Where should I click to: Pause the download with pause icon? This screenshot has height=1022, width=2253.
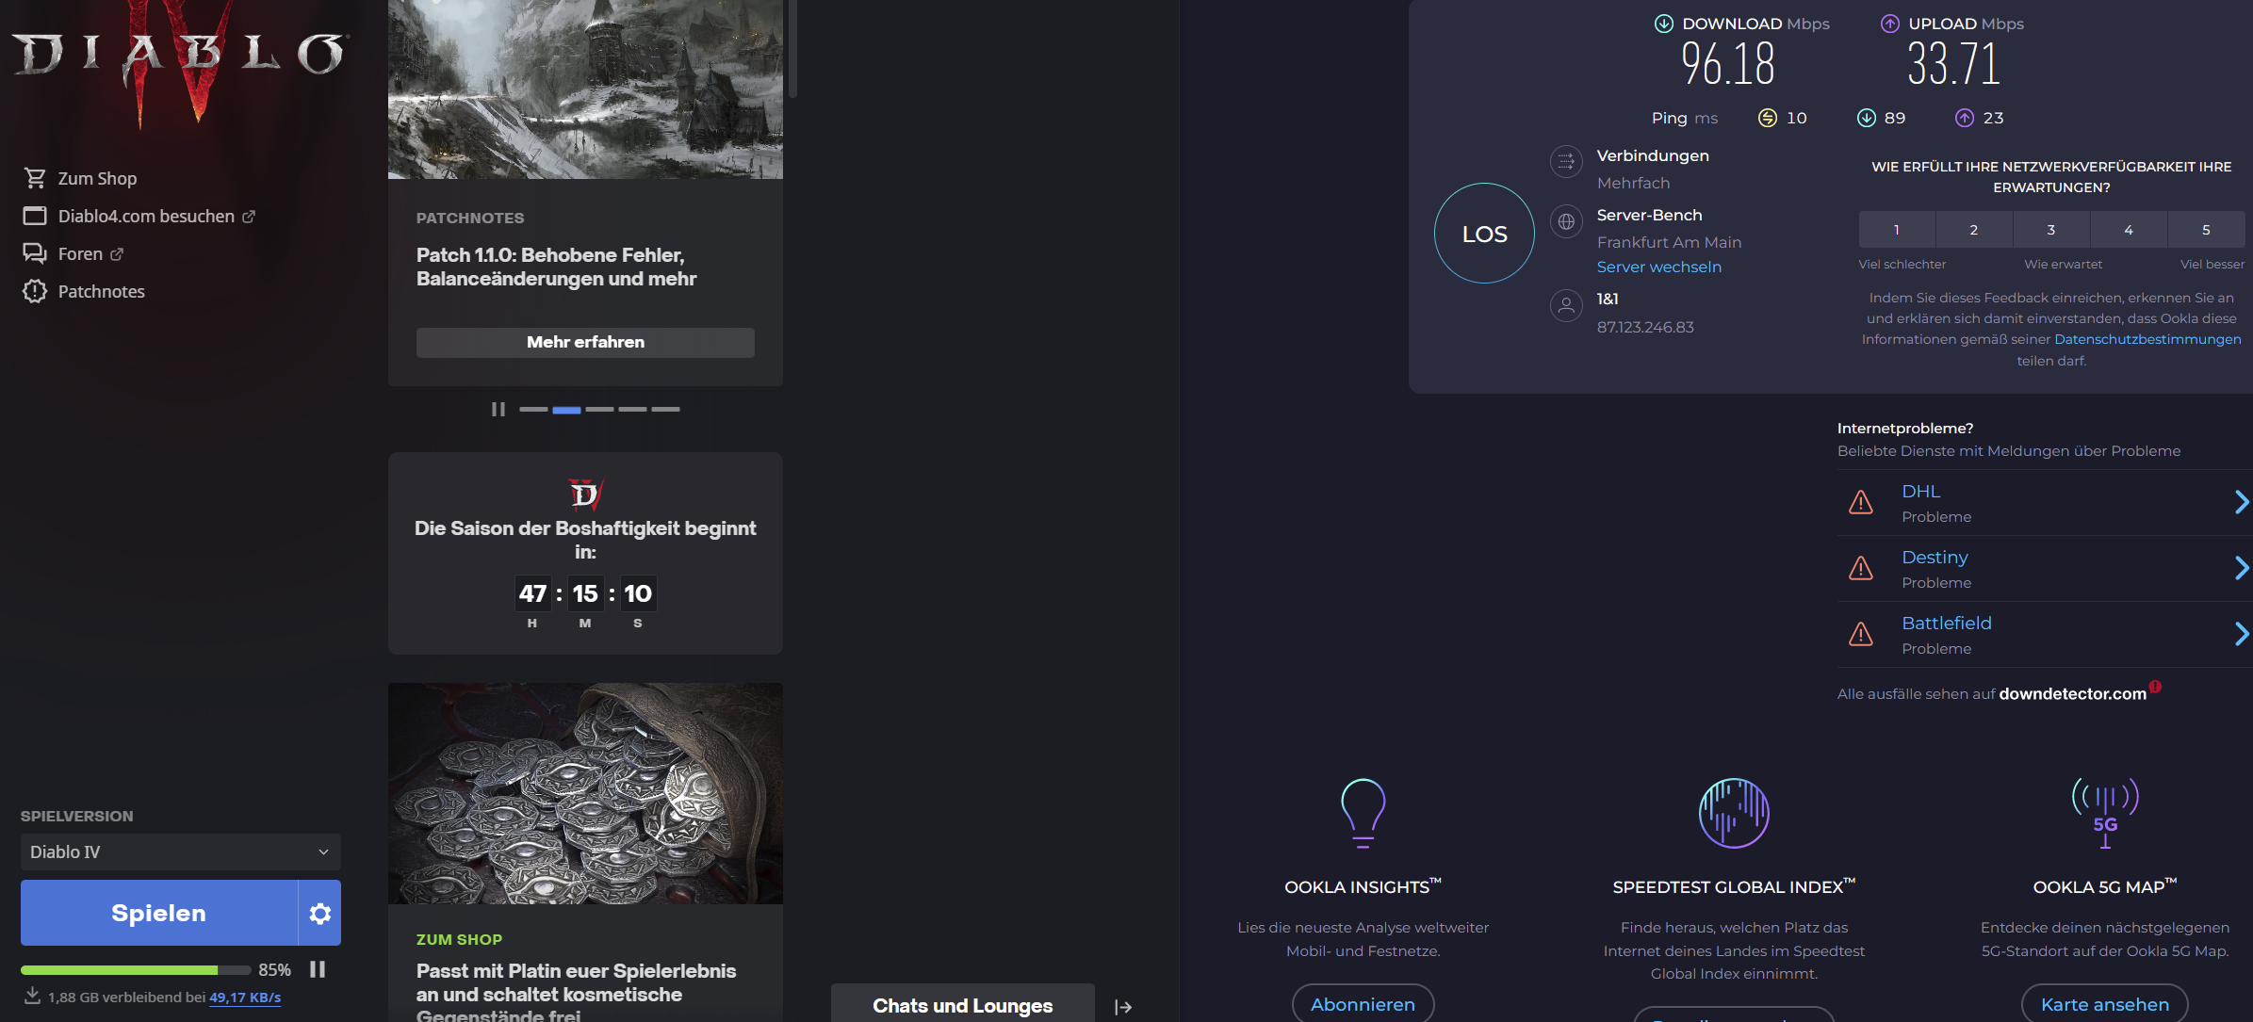tap(318, 969)
